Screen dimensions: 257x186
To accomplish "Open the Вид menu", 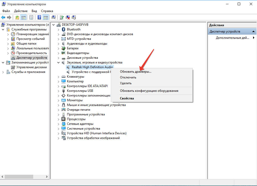I will [x=34, y=11].
